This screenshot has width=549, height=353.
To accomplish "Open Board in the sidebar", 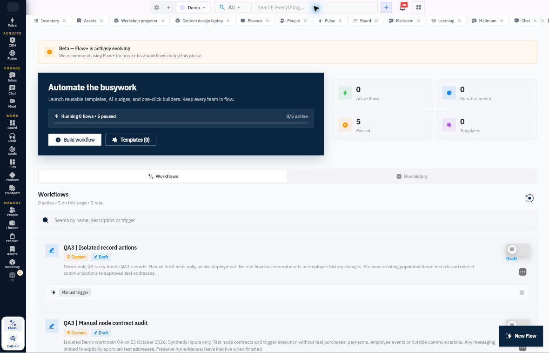I will pyautogui.click(x=12, y=124).
